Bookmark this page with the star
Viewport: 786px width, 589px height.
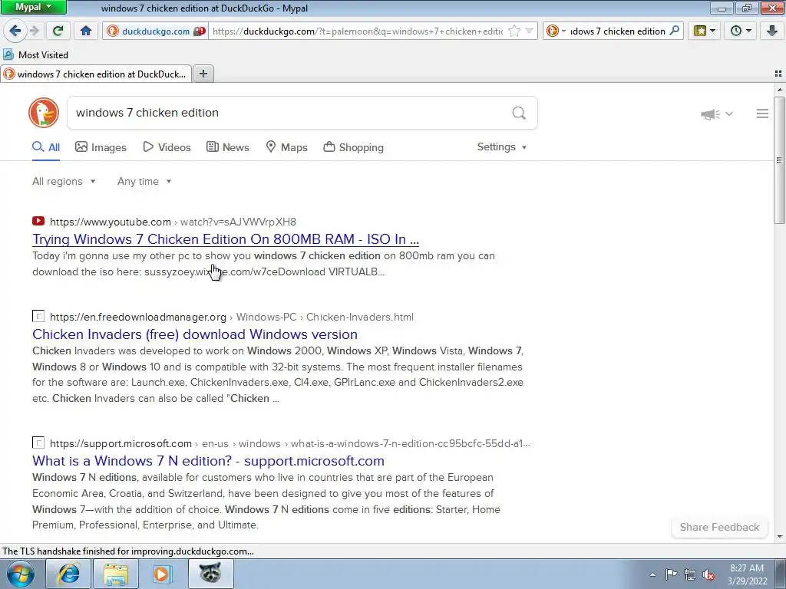[514, 31]
